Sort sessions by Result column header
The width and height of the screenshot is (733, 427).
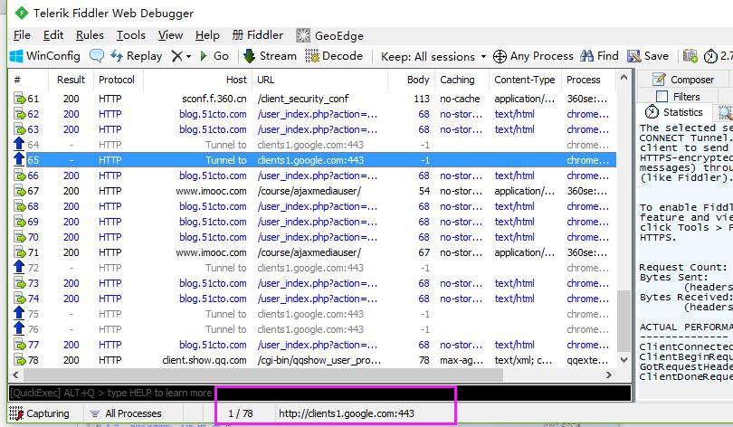(x=71, y=80)
